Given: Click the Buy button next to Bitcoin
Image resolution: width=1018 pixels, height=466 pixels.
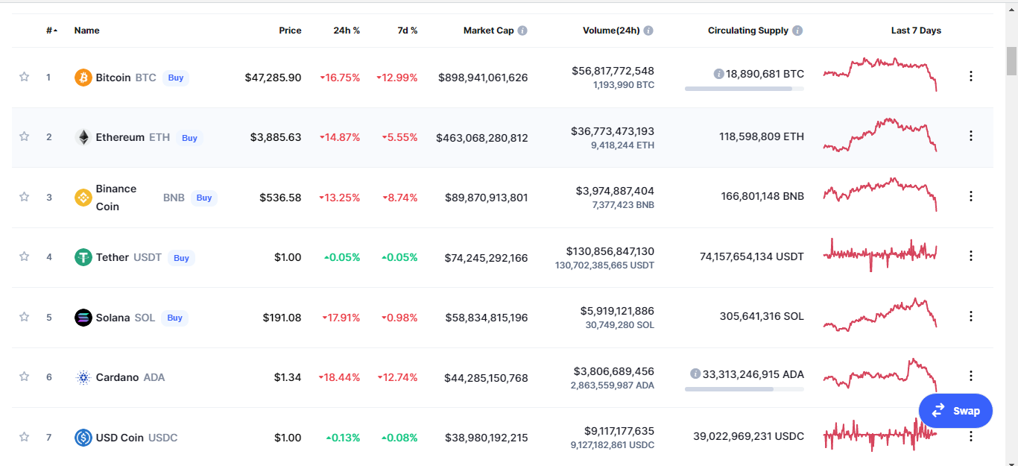Looking at the screenshot, I should pos(176,78).
